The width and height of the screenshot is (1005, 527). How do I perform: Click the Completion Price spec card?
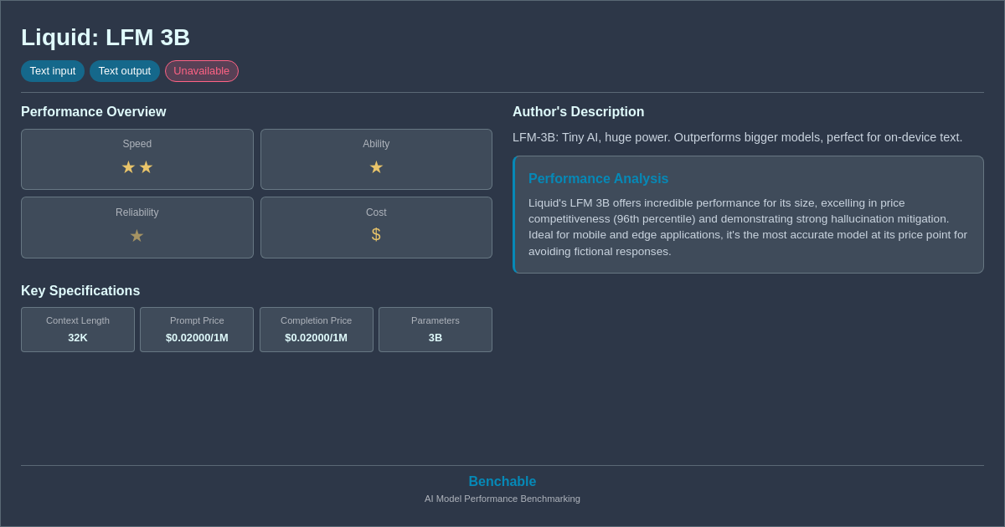[316, 330]
